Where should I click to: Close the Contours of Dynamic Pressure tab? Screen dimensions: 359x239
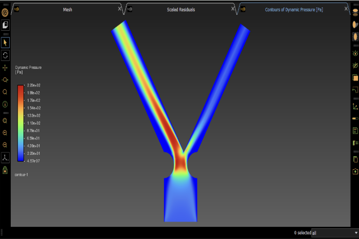click(346, 9)
